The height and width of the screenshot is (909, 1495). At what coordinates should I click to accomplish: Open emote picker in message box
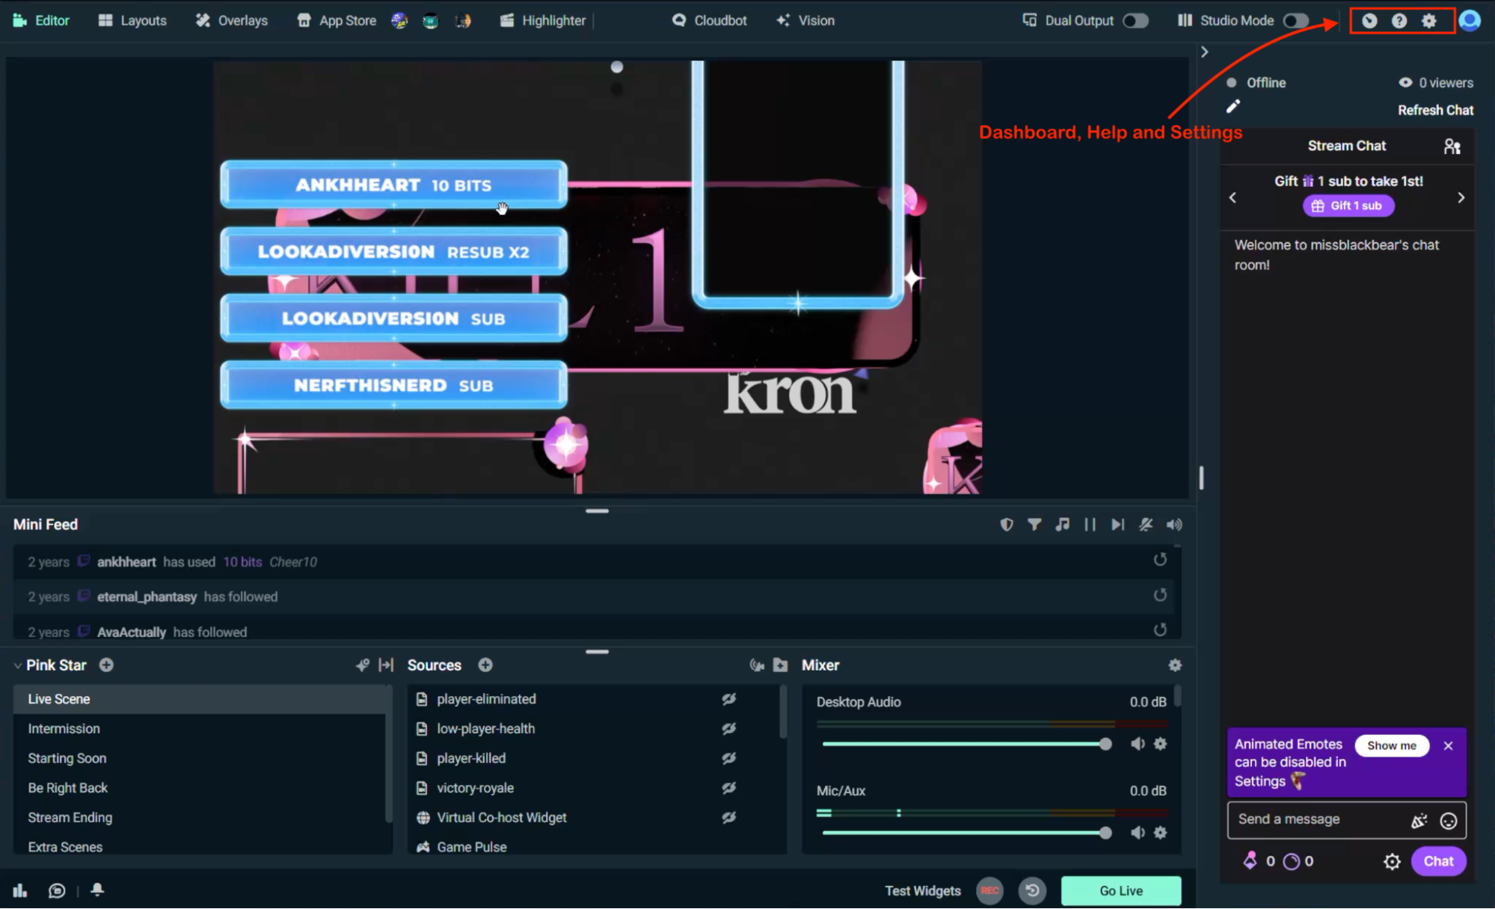click(x=1449, y=821)
